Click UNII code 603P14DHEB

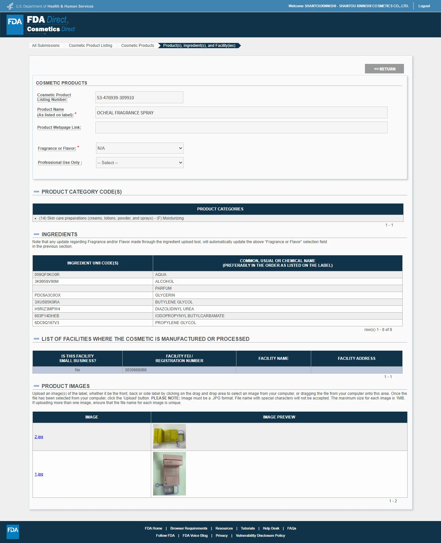(x=47, y=316)
